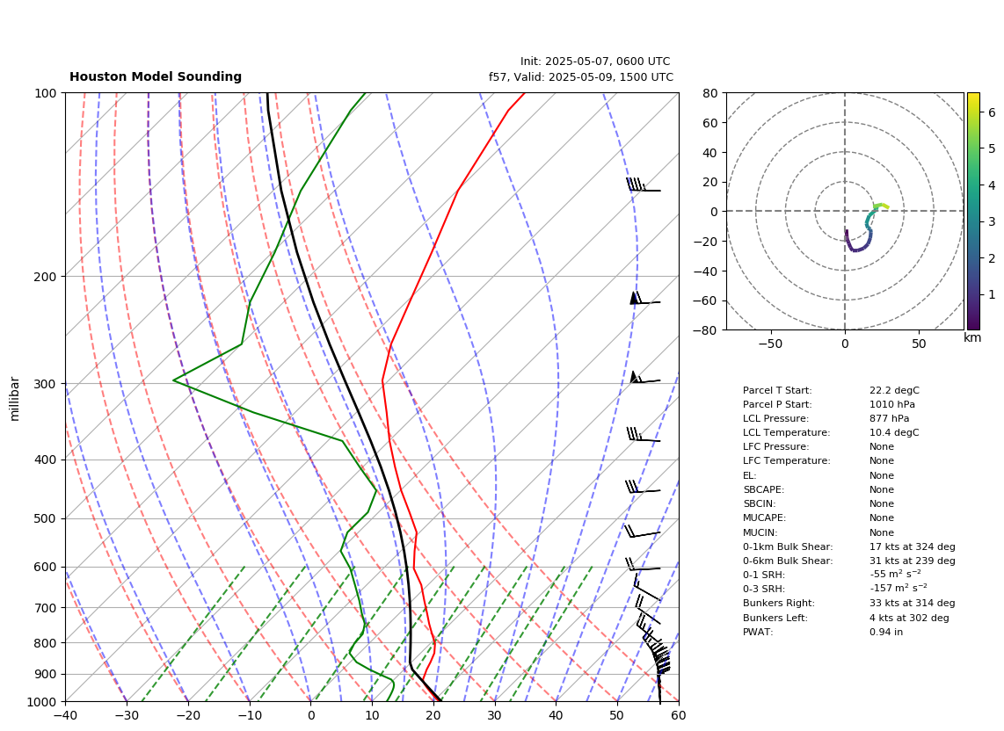Click the "17 kts at 324 deg" value
1004x731 pixels.
(x=913, y=546)
